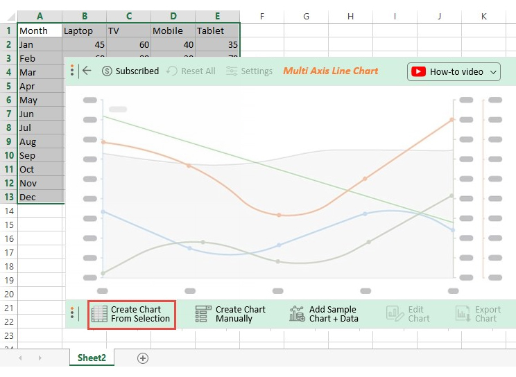The height and width of the screenshot is (377, 516).
Task: Click the orange line's last data point
Action: [452, 119]
